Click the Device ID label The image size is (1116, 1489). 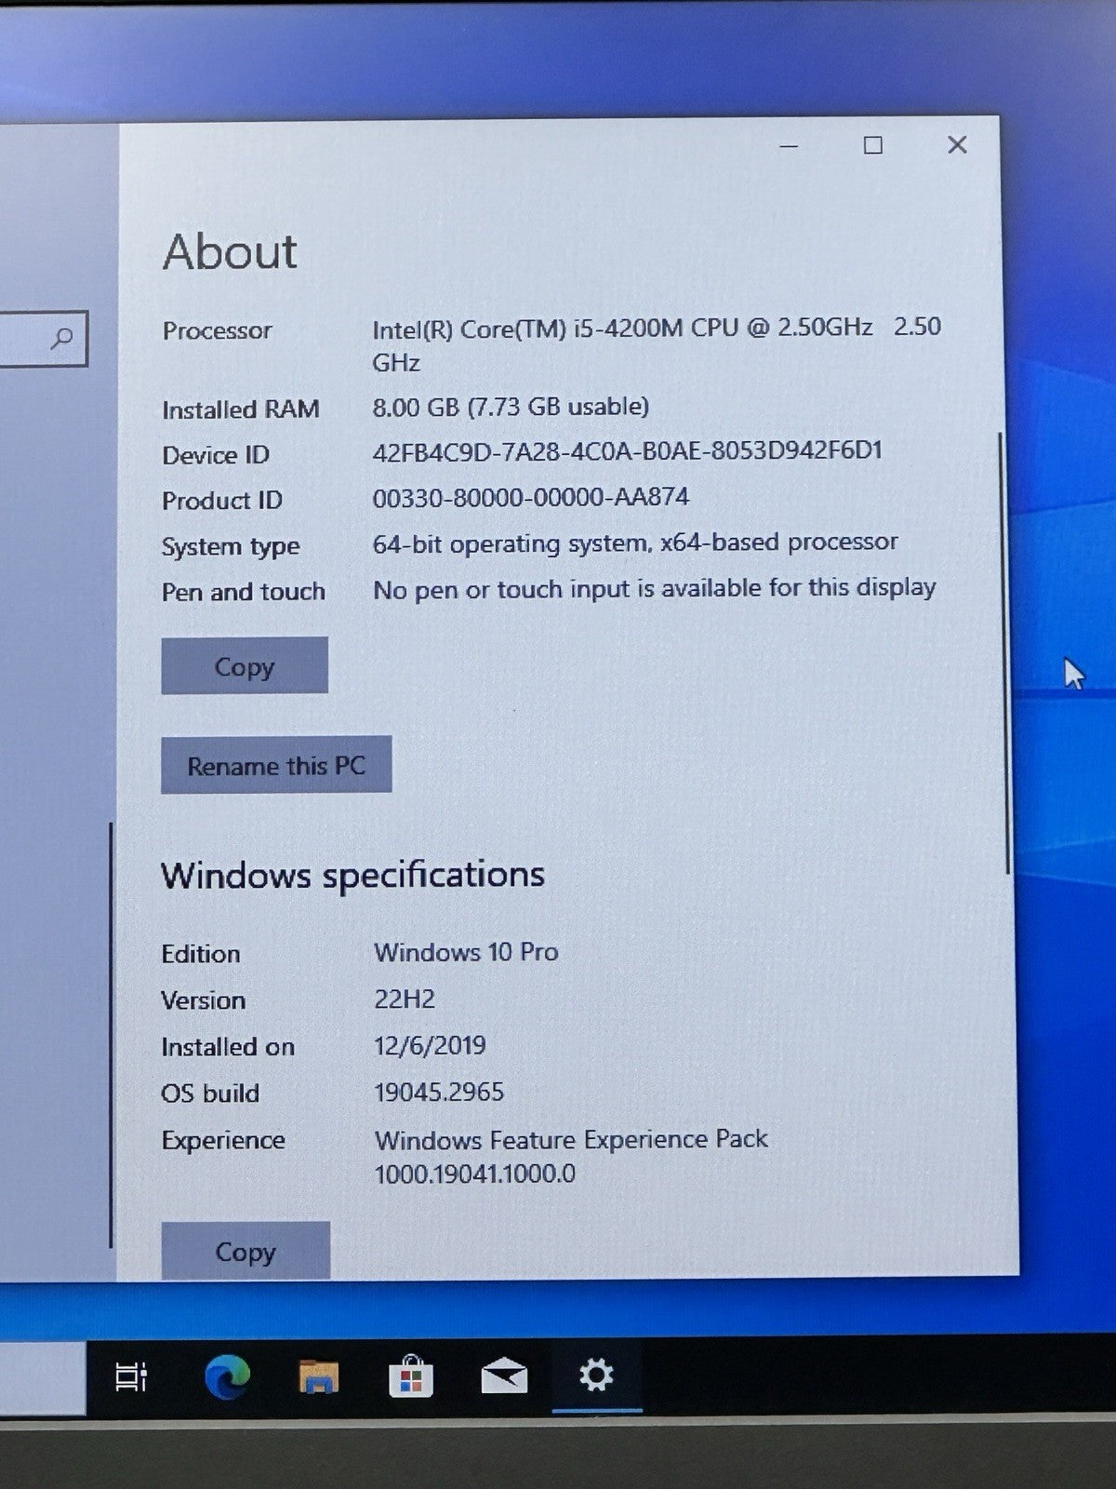[x=216, y=455]
